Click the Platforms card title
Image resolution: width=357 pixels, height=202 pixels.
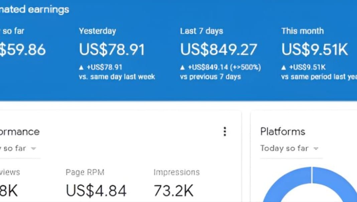coord(282,132)
